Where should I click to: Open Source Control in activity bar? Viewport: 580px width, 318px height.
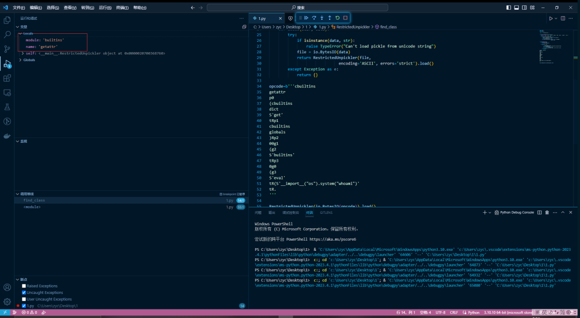(7, 49)
